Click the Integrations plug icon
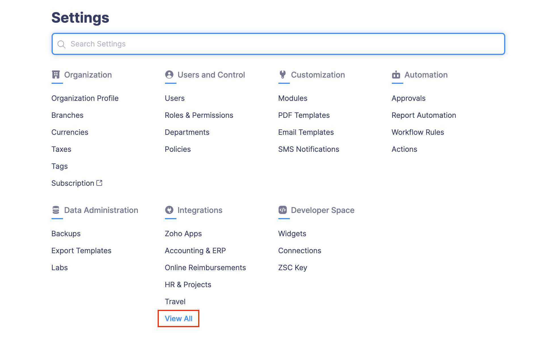This screenshot has height=341, width=558. (x=169, y=210)
